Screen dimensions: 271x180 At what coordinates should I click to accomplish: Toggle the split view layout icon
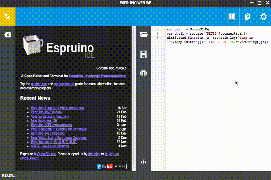click(232, 17)
